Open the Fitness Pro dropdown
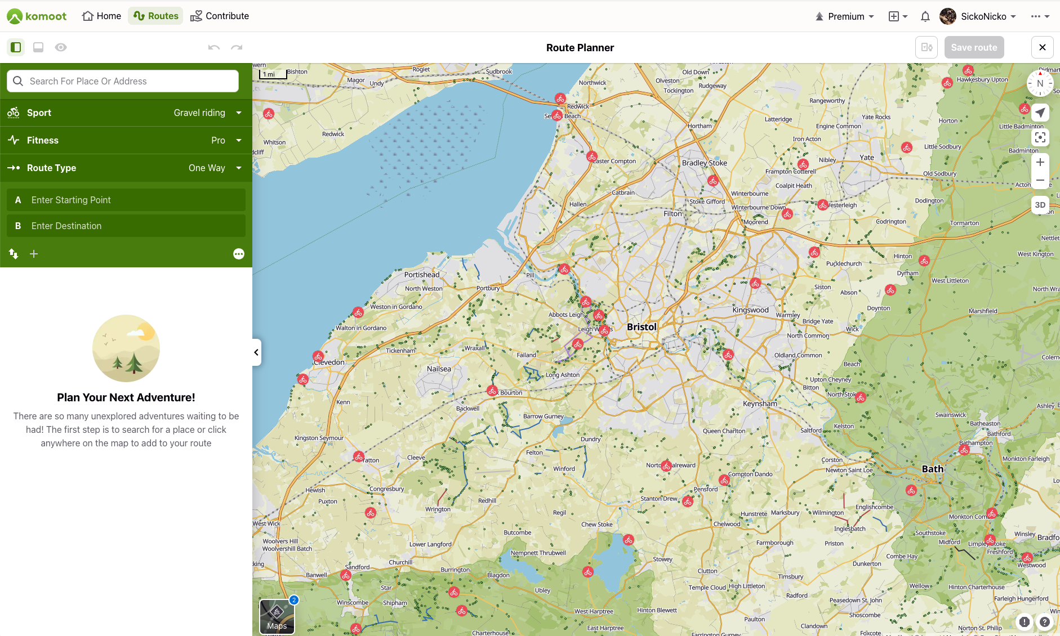 pyautogui.click(x=126, y=140)
